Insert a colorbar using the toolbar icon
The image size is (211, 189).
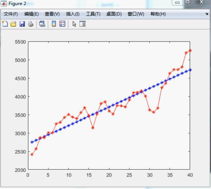54,24
